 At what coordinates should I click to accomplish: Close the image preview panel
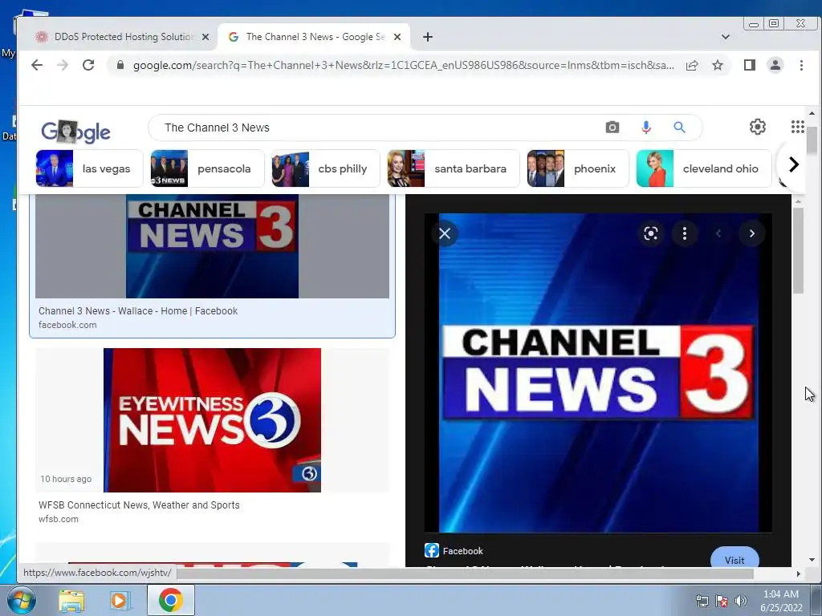pos(445,233)
